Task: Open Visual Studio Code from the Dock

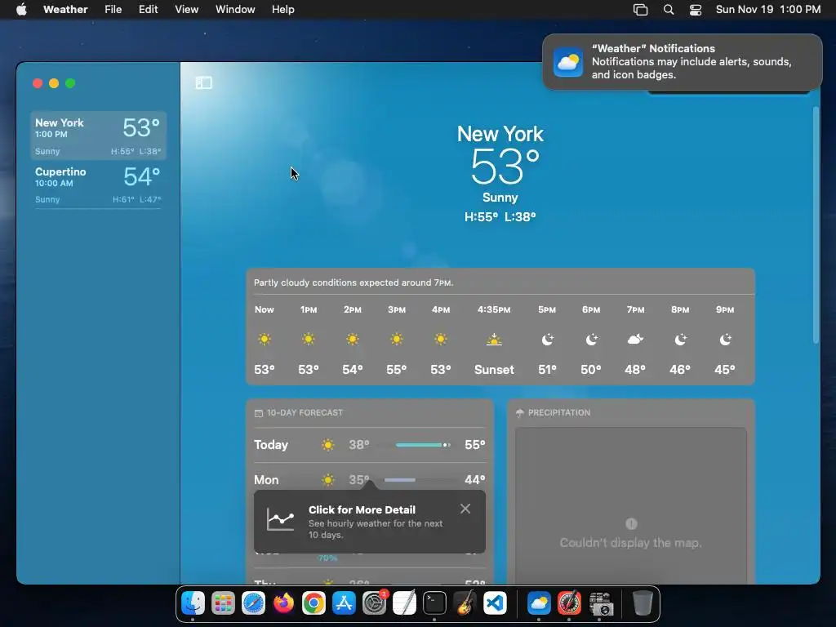Action: 495,603
